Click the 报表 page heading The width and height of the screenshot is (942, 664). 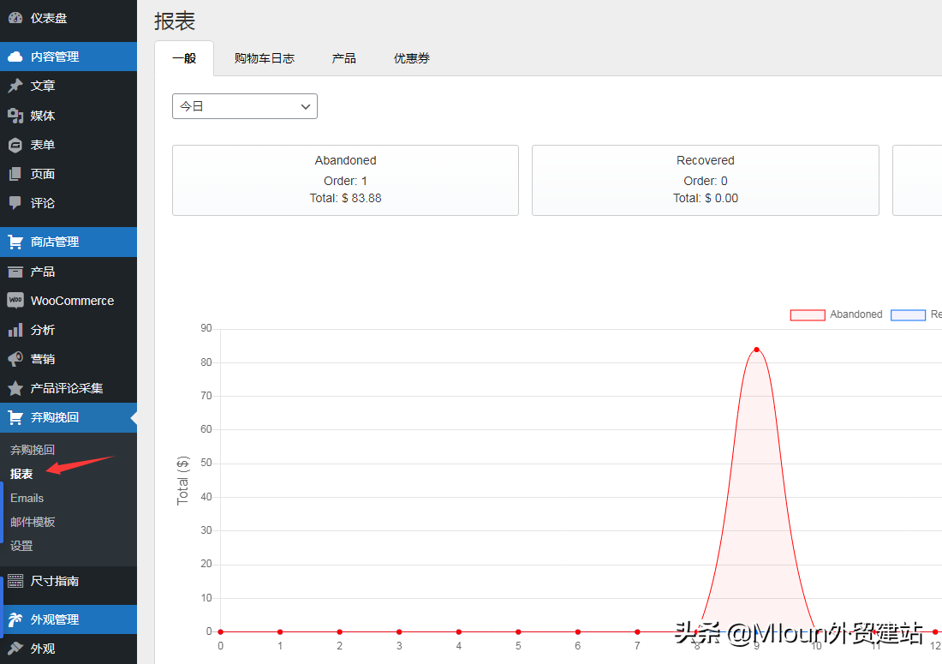[x=175, y=21]
